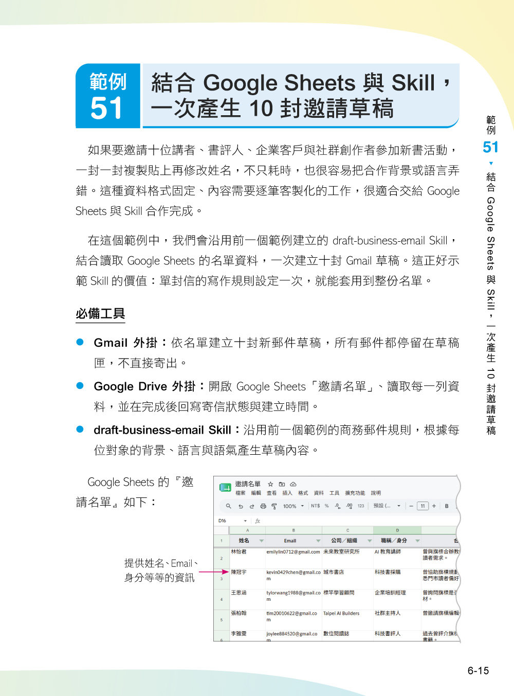
Task: Click cell containing 李雅雯
Action: pos(247,636)
